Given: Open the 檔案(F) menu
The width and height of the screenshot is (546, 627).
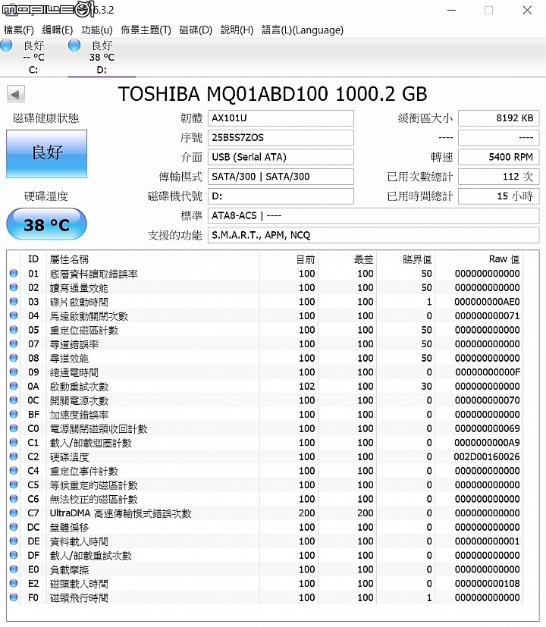Looking at the screenshot, I should [19, 30].
